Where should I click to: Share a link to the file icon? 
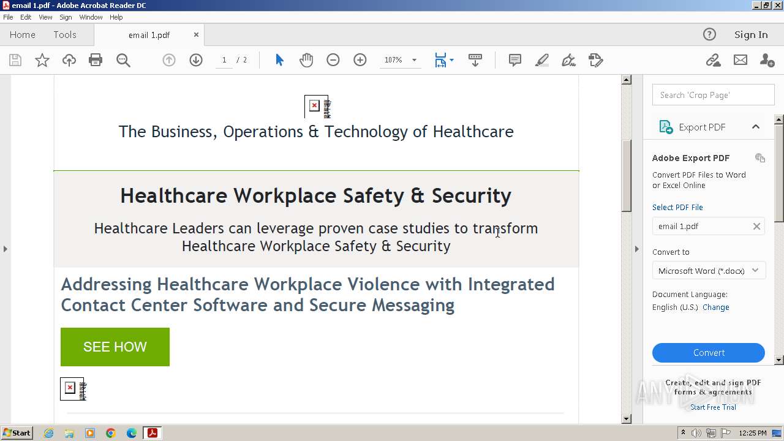coord(713,60)
